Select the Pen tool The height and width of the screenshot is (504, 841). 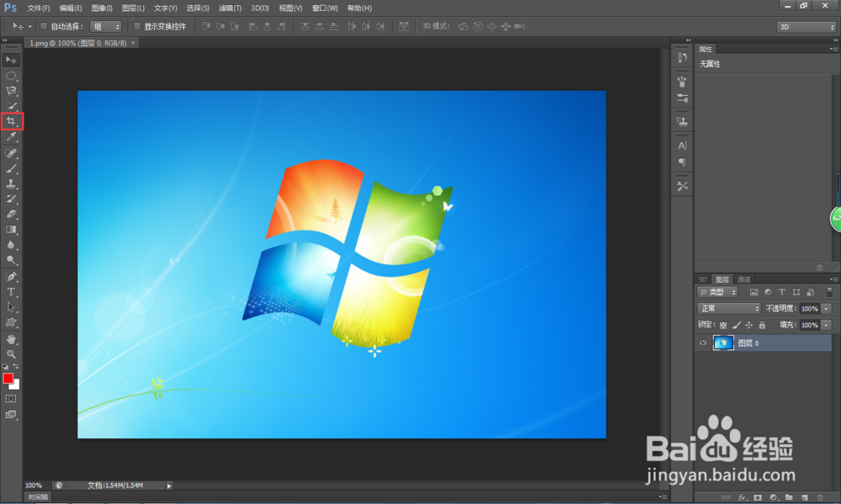(11, 277)
